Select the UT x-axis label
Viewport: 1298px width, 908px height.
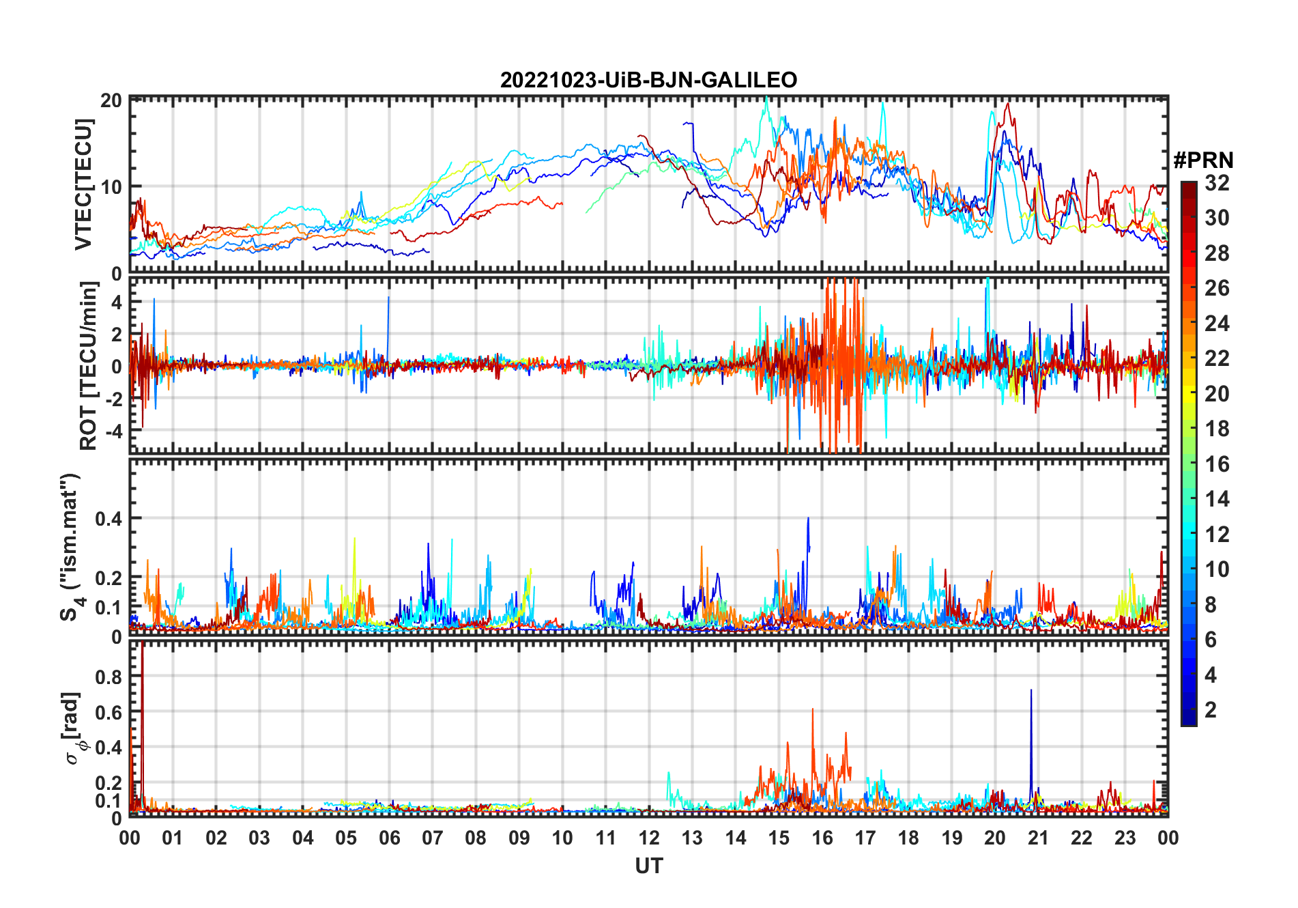(x=648, y=866)
